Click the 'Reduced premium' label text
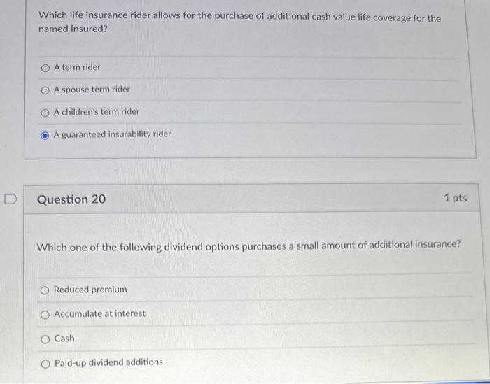 [x=90, y=290]
